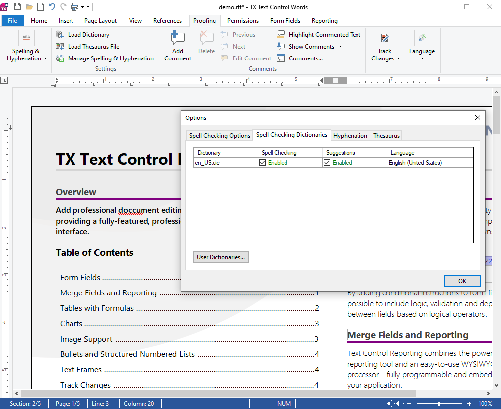Add a new comment
The image size is (501, 409).
pos(177,45)
